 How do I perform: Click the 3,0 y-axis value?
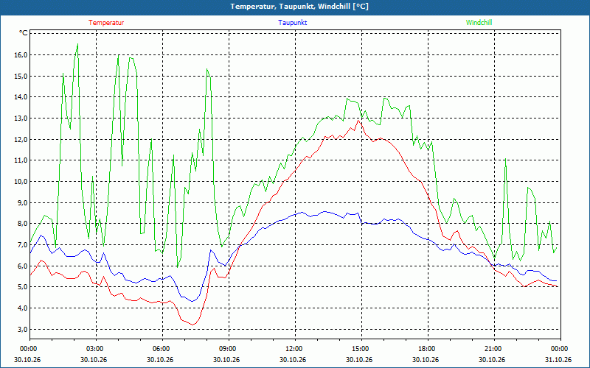pyautogui.click(x=23, y=330)
